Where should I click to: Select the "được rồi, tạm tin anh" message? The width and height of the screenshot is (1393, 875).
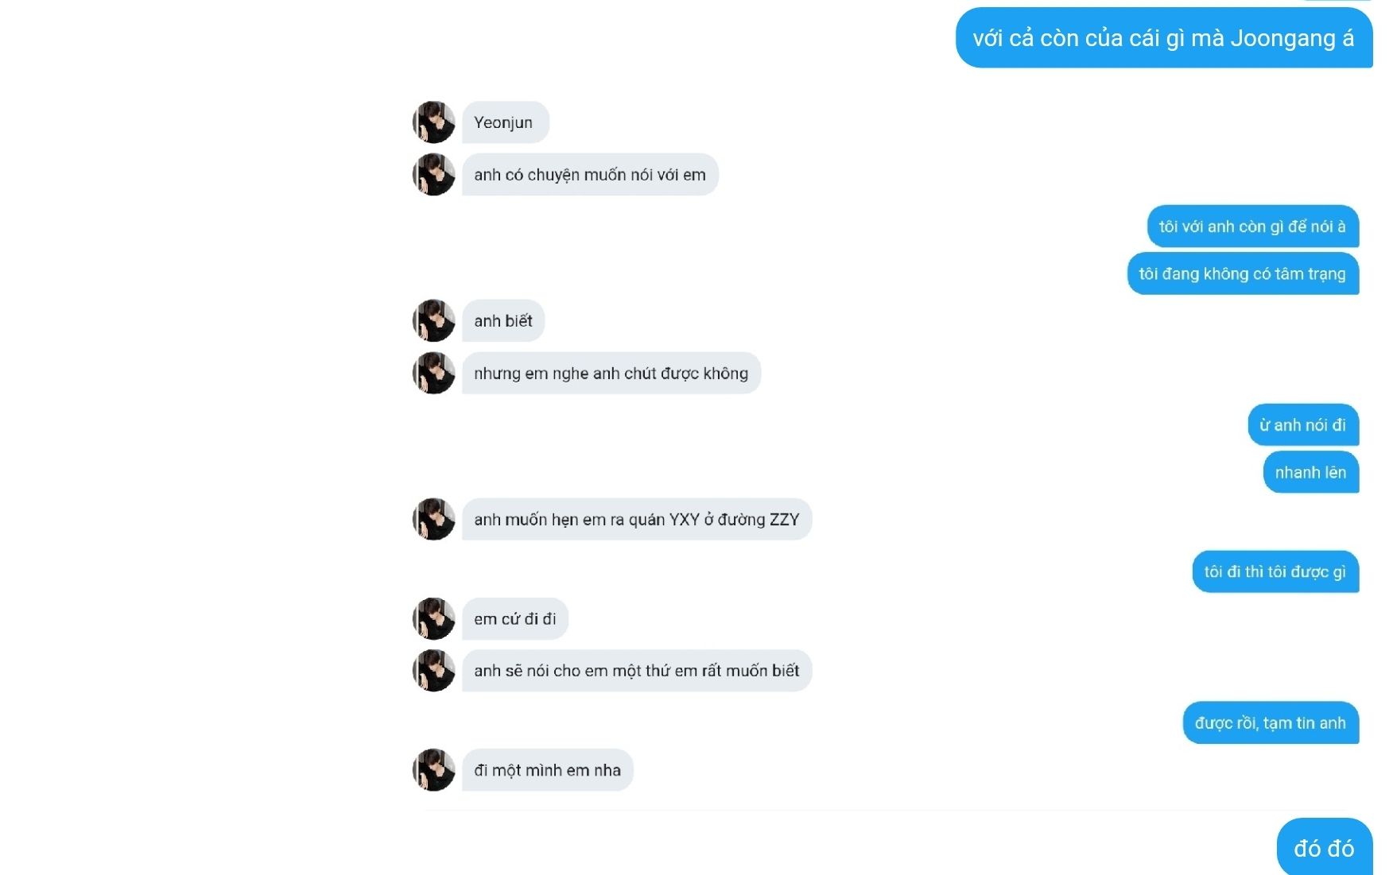coord(1270,723)
